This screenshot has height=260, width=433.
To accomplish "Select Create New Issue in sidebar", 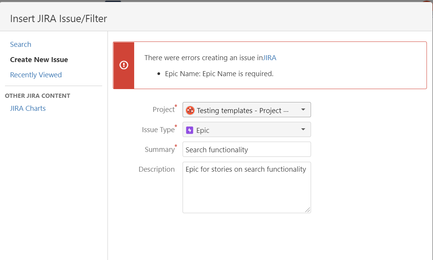I will (x=39, y=59).
